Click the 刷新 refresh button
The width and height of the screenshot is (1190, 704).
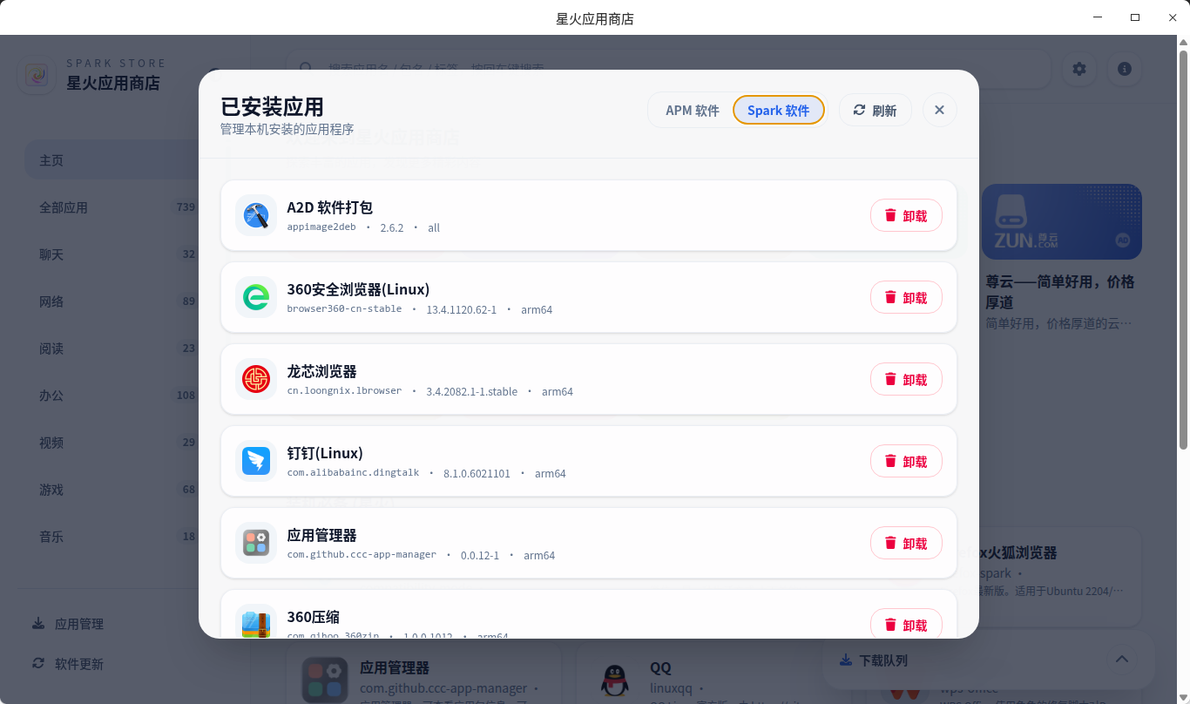click(875, 110)
